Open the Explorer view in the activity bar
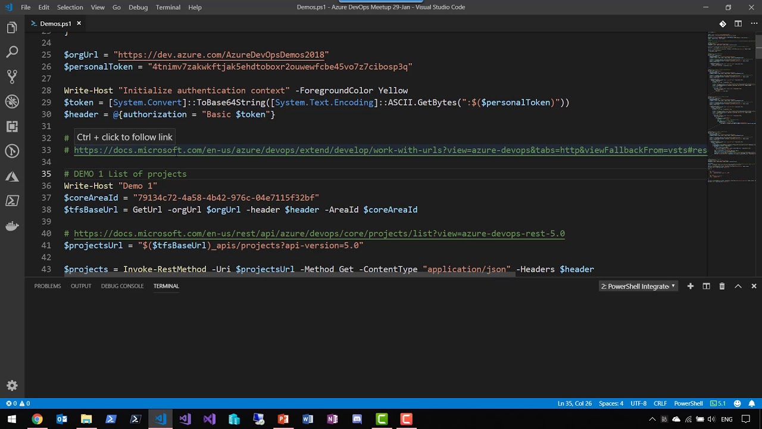Viewport: 762px width, 429px height. [x=12, y=28]
